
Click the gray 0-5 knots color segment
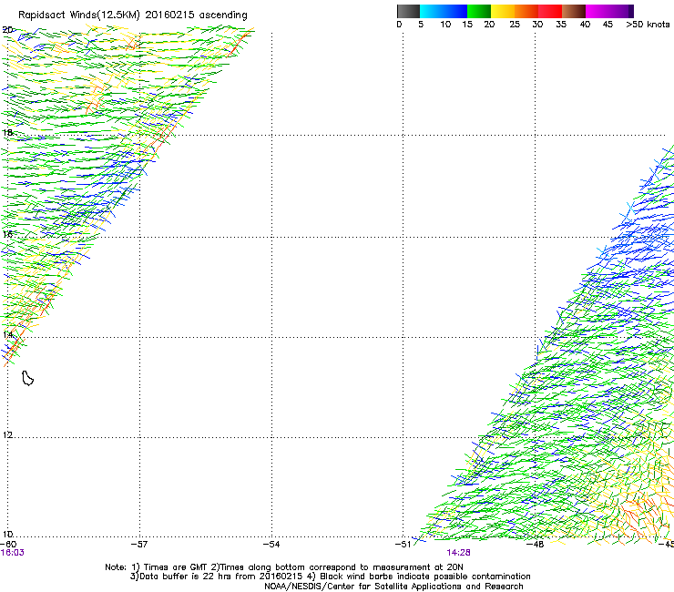click(x=408, y=11)
